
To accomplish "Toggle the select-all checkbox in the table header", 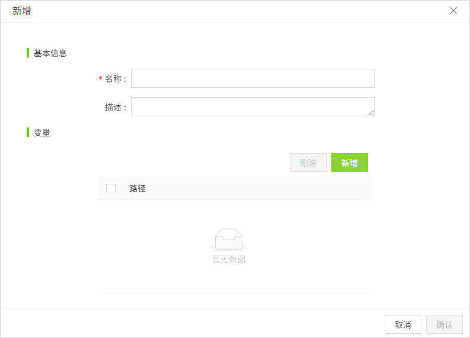I will (x=111, y=189).
